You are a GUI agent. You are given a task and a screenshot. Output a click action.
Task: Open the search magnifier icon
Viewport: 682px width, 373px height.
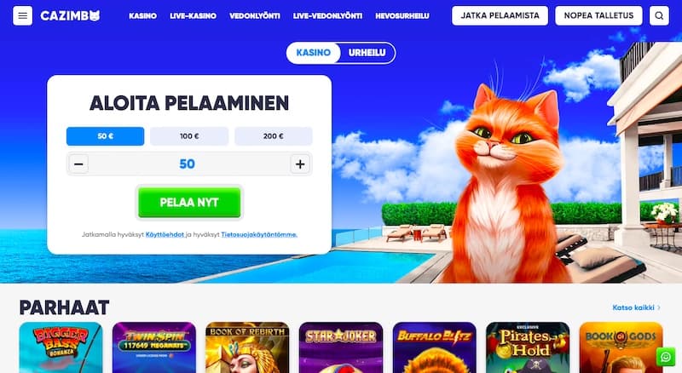click(659, 15)
